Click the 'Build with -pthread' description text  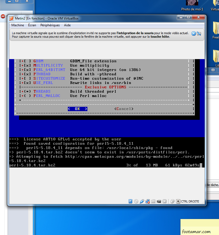(x=93, y=74)
